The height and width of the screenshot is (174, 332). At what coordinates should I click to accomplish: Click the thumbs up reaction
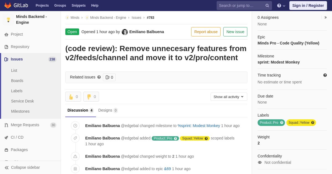click(x=73, y=97)
